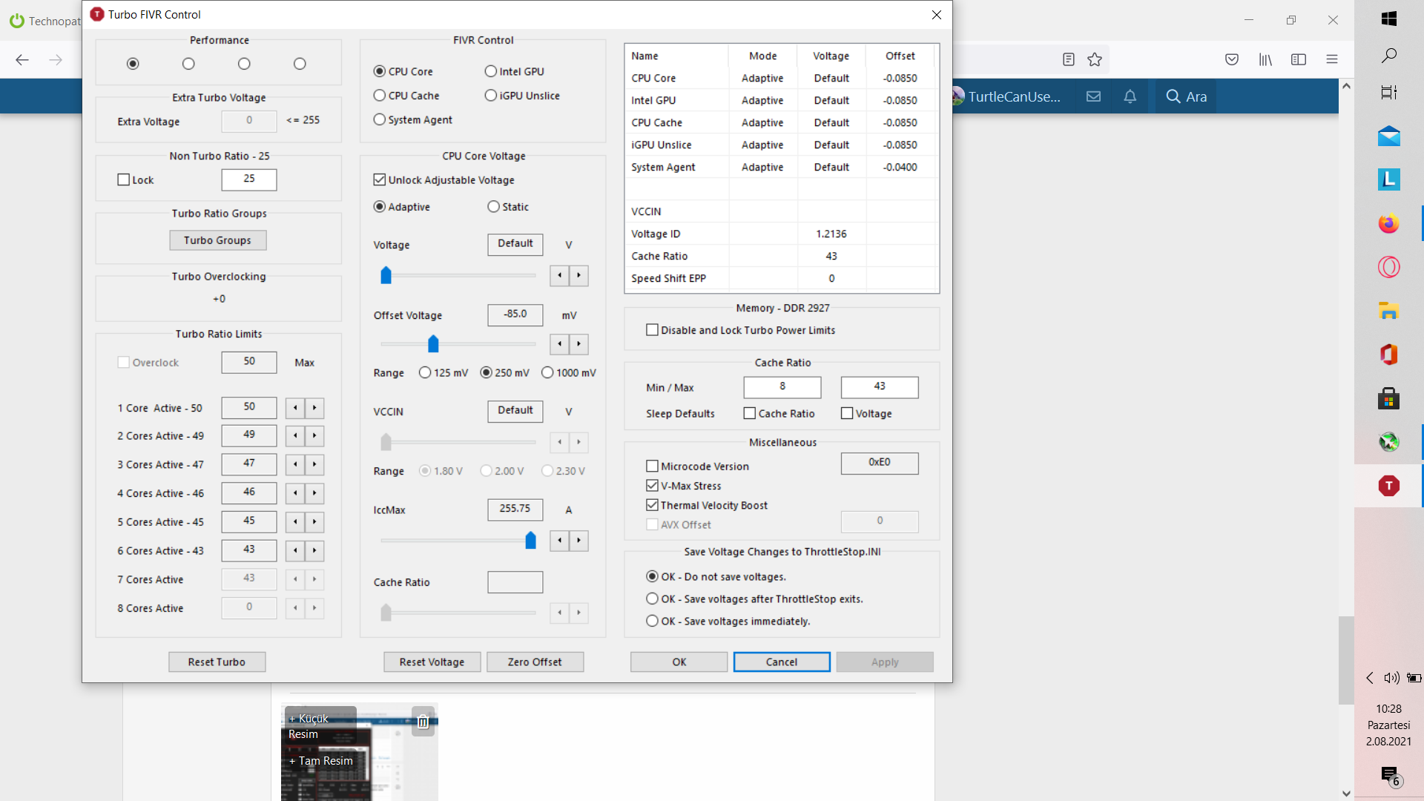Viewport: 1424px width, 801px height.
Task: Delete the attached thumbnail with the trash icon
Action: [x=423, y=721]
